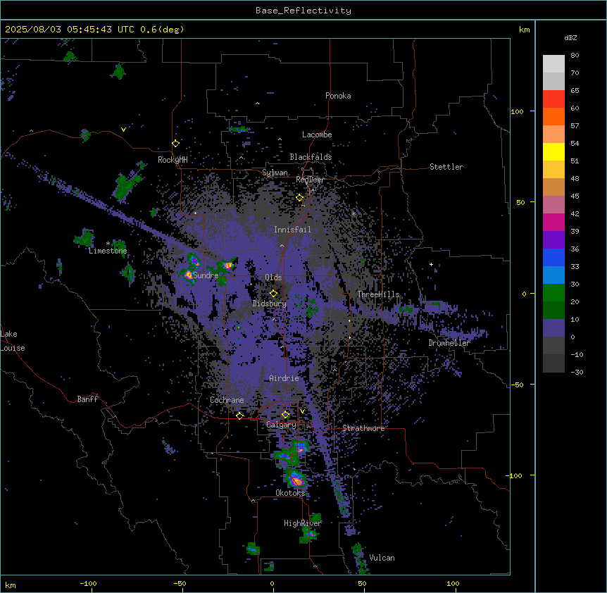Click the RedDeer city label

tap(310, 180)
